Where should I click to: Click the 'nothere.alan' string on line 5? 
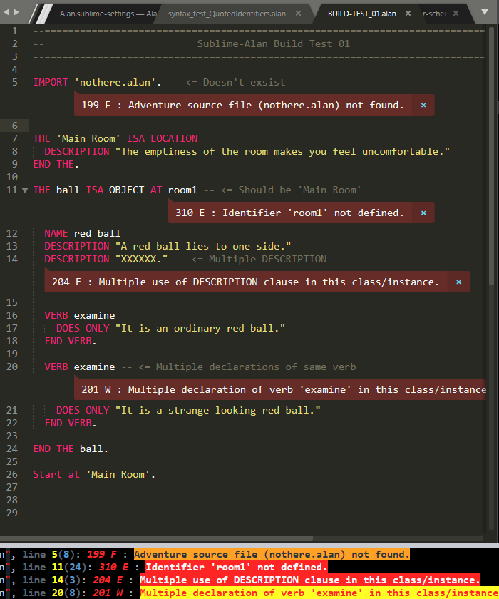[115, 82]
